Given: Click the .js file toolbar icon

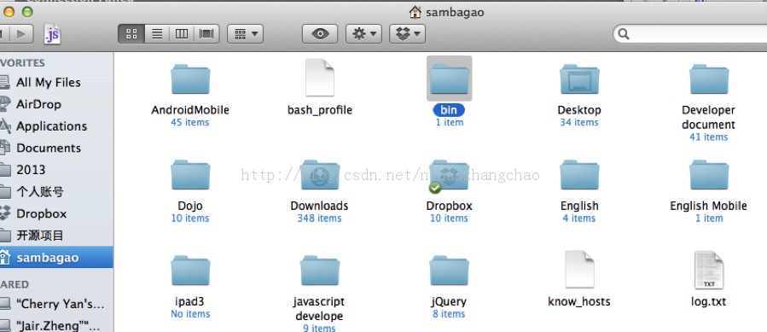Looking at the screenshot, I should [52, 34].
